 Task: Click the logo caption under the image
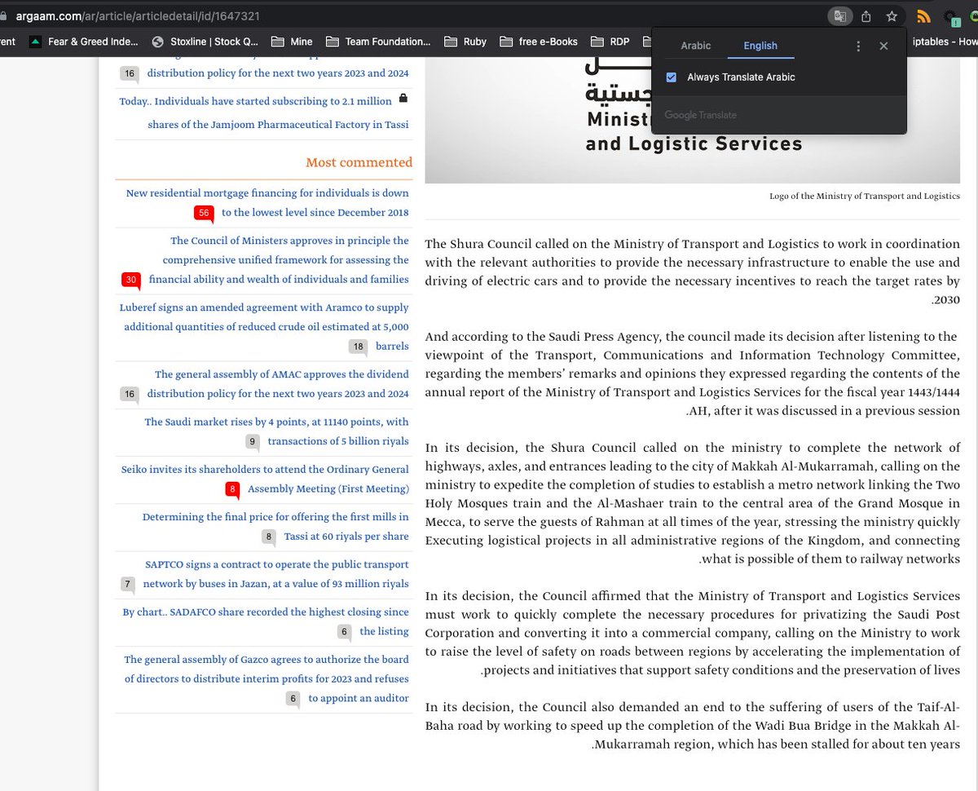coord(865,196)
